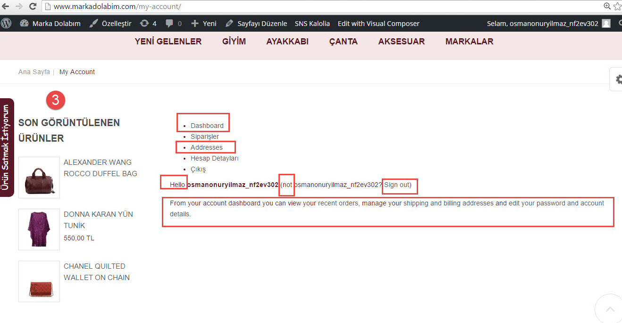Screen dimensions: 622x323
Task: Open the Yeni add-new menu
Action: 204,23
